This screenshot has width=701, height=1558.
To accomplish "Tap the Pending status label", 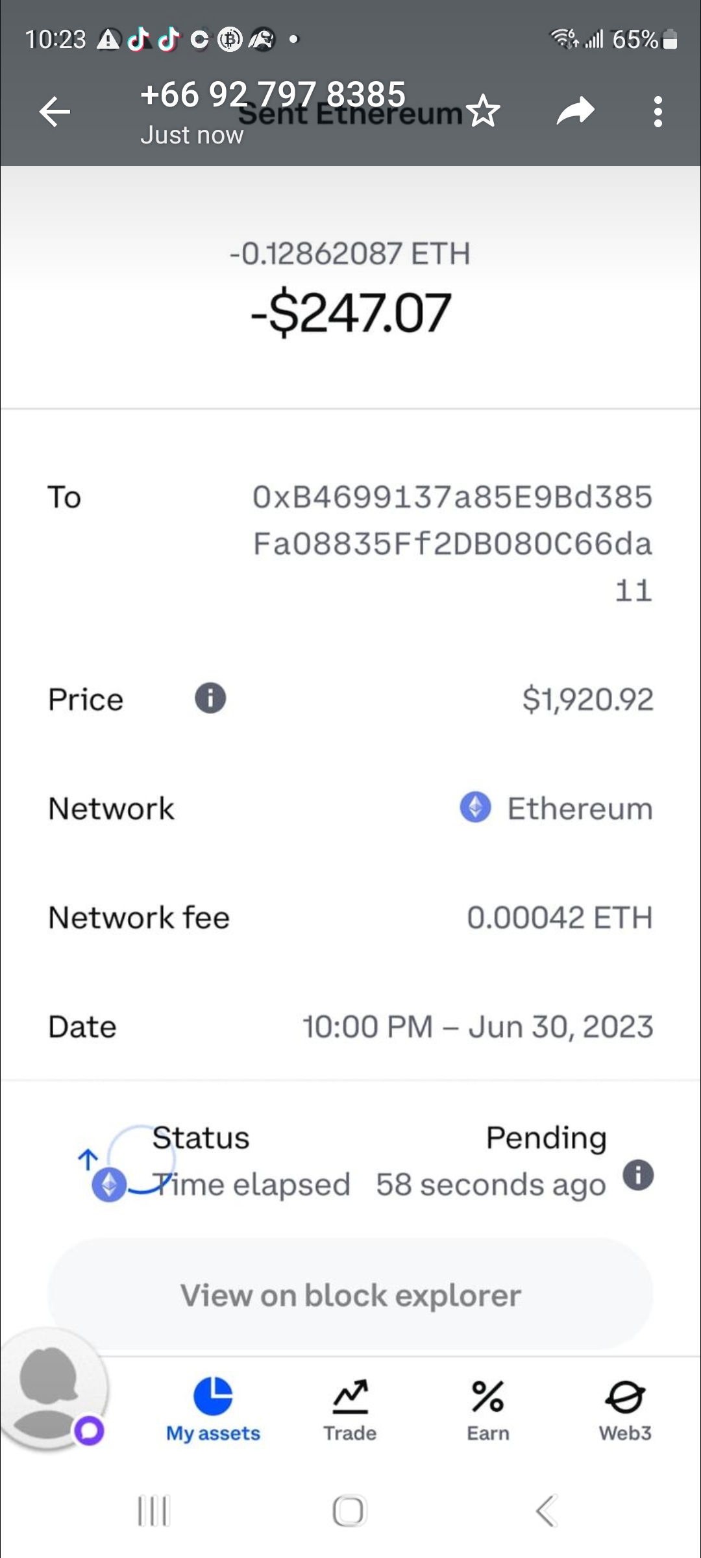I will click(546, 1138).
